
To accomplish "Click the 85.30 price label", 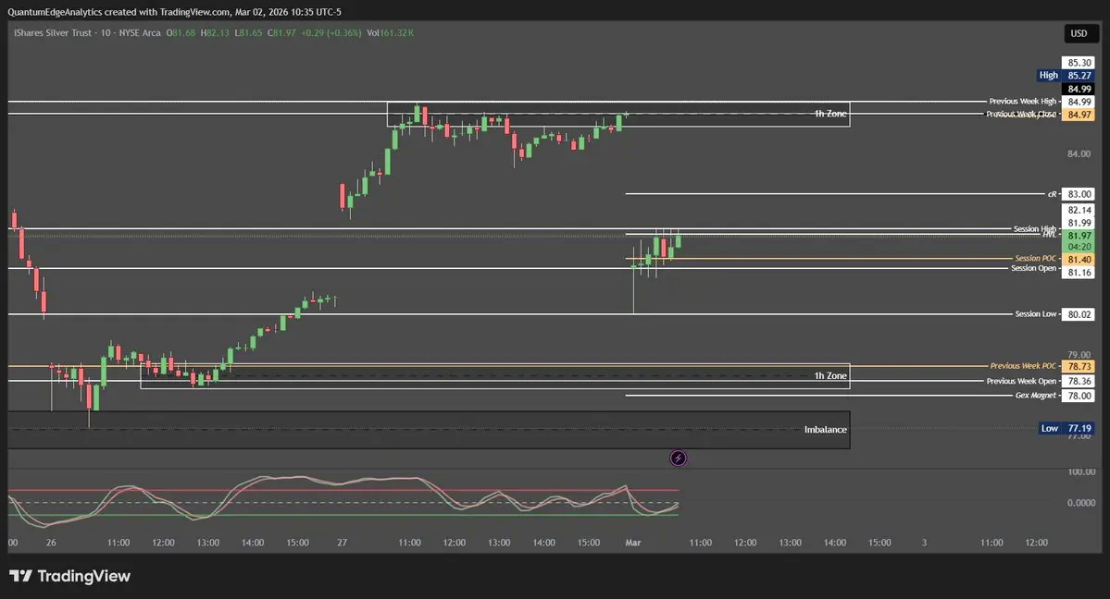I will (x=1079, y=63).
